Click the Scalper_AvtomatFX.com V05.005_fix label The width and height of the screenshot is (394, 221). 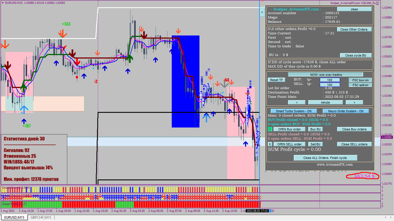pos(353,3)
